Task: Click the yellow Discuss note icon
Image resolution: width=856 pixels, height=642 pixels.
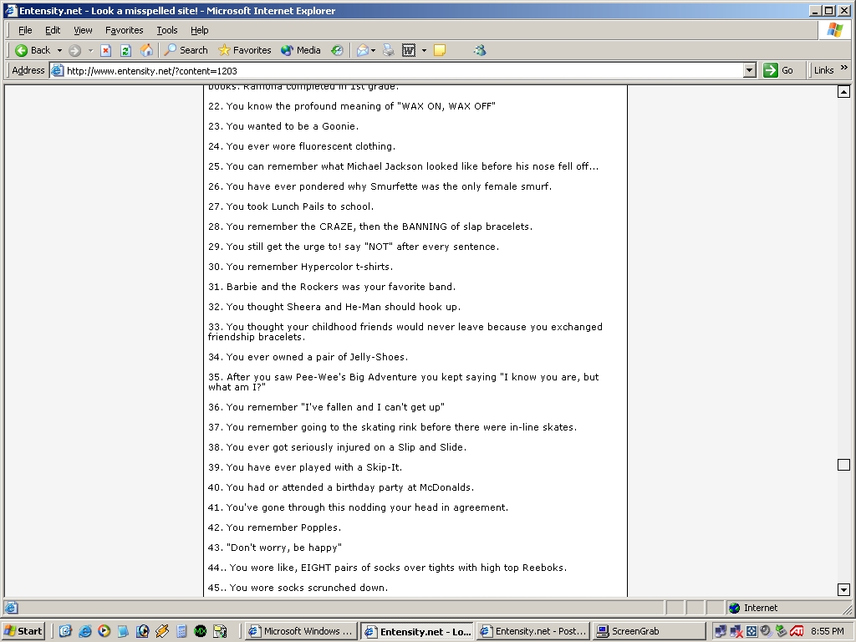Action: tap(440, 51)
